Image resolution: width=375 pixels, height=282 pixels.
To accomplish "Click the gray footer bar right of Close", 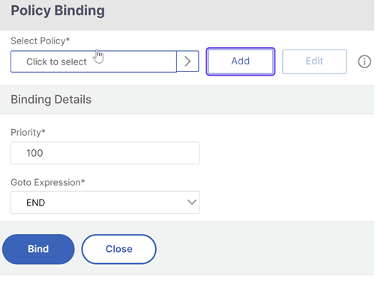I will pyautogui.click(x=265, y=249).
